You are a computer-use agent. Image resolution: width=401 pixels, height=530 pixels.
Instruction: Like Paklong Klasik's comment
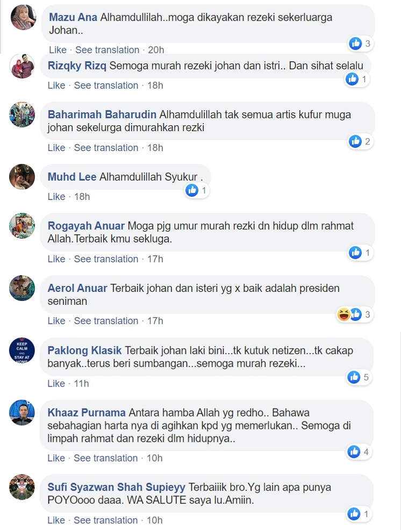[x=56, y=384]
